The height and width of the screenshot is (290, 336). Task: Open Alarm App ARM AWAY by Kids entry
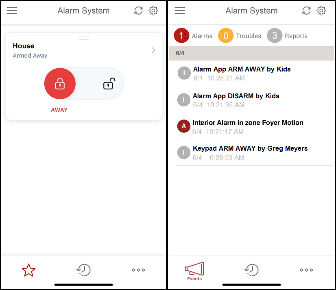point(242,73)
